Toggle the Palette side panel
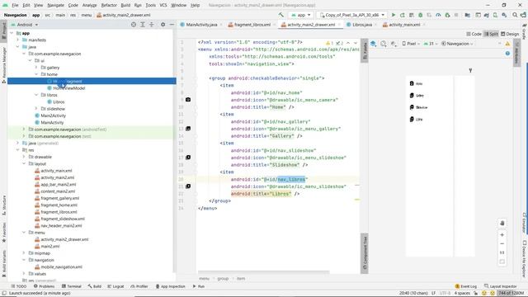 coord(365,50)
